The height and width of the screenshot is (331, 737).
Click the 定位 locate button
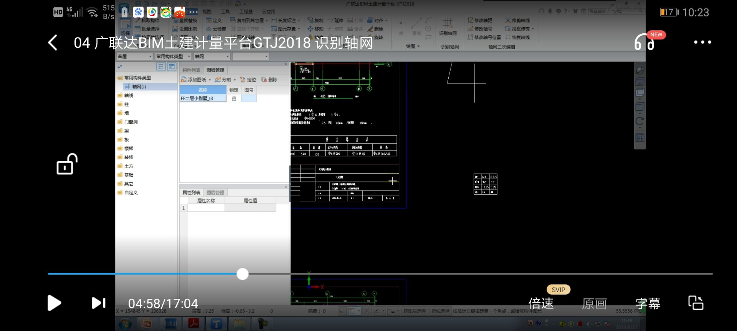pyautogui.click(x=248, y=80)
